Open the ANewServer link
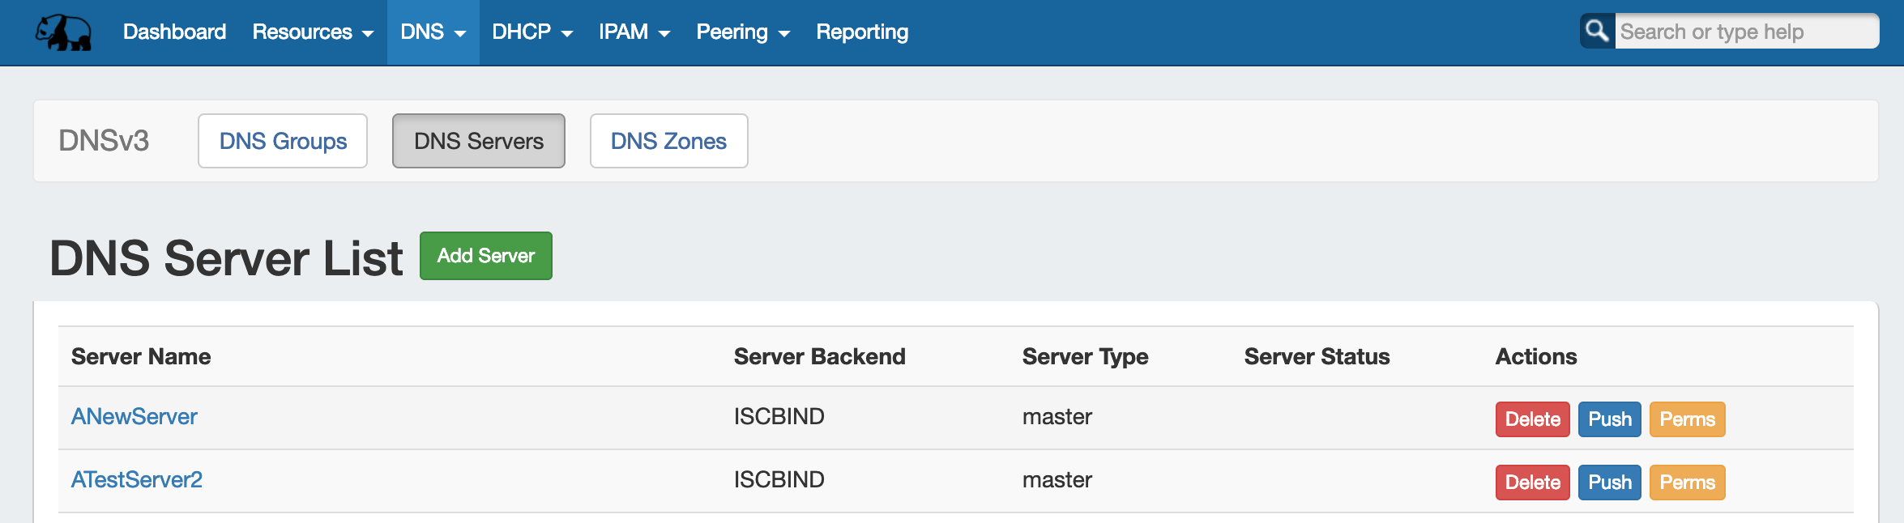 [134, 416]
